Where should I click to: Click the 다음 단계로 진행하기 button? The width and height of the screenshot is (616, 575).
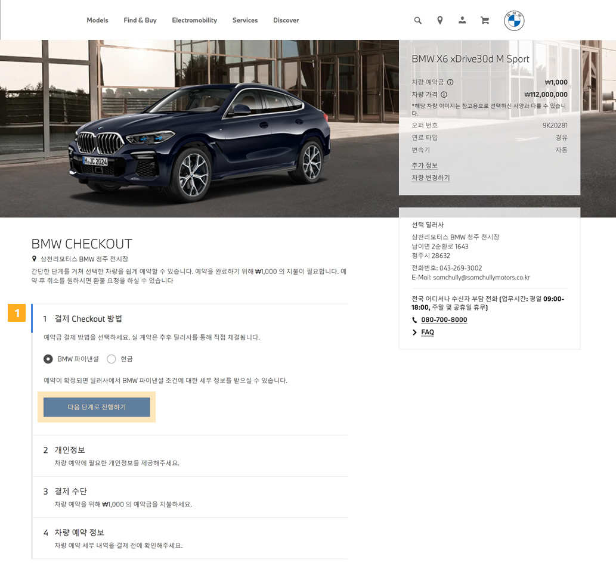coord(96,408)
